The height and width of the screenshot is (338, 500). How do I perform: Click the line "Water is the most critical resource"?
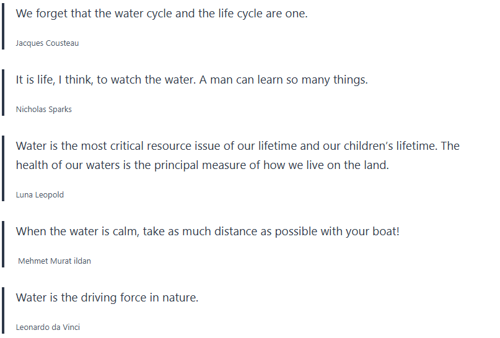point(237,146)
